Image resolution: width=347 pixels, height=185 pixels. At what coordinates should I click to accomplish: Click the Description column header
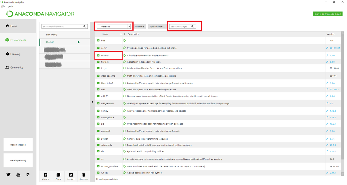point(134,34)
